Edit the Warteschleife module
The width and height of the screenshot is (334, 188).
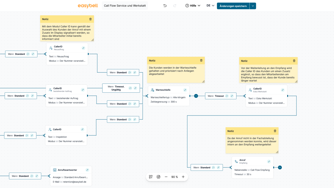click(185, 90)
